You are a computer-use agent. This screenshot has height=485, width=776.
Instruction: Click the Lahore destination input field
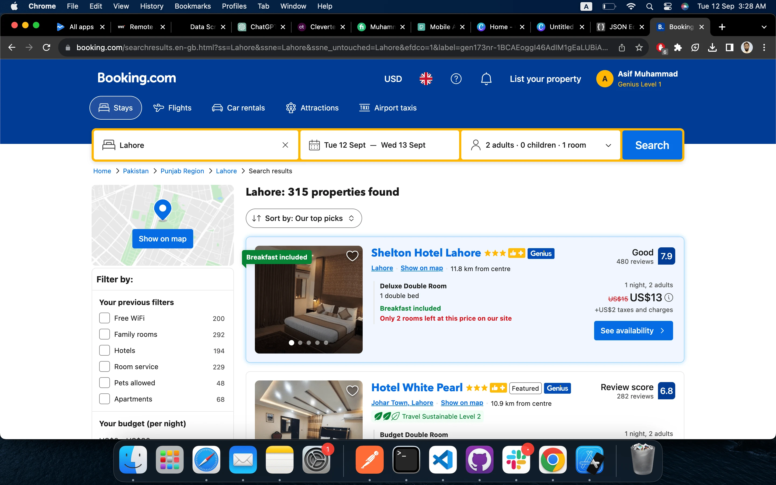[x=196, y=145]
